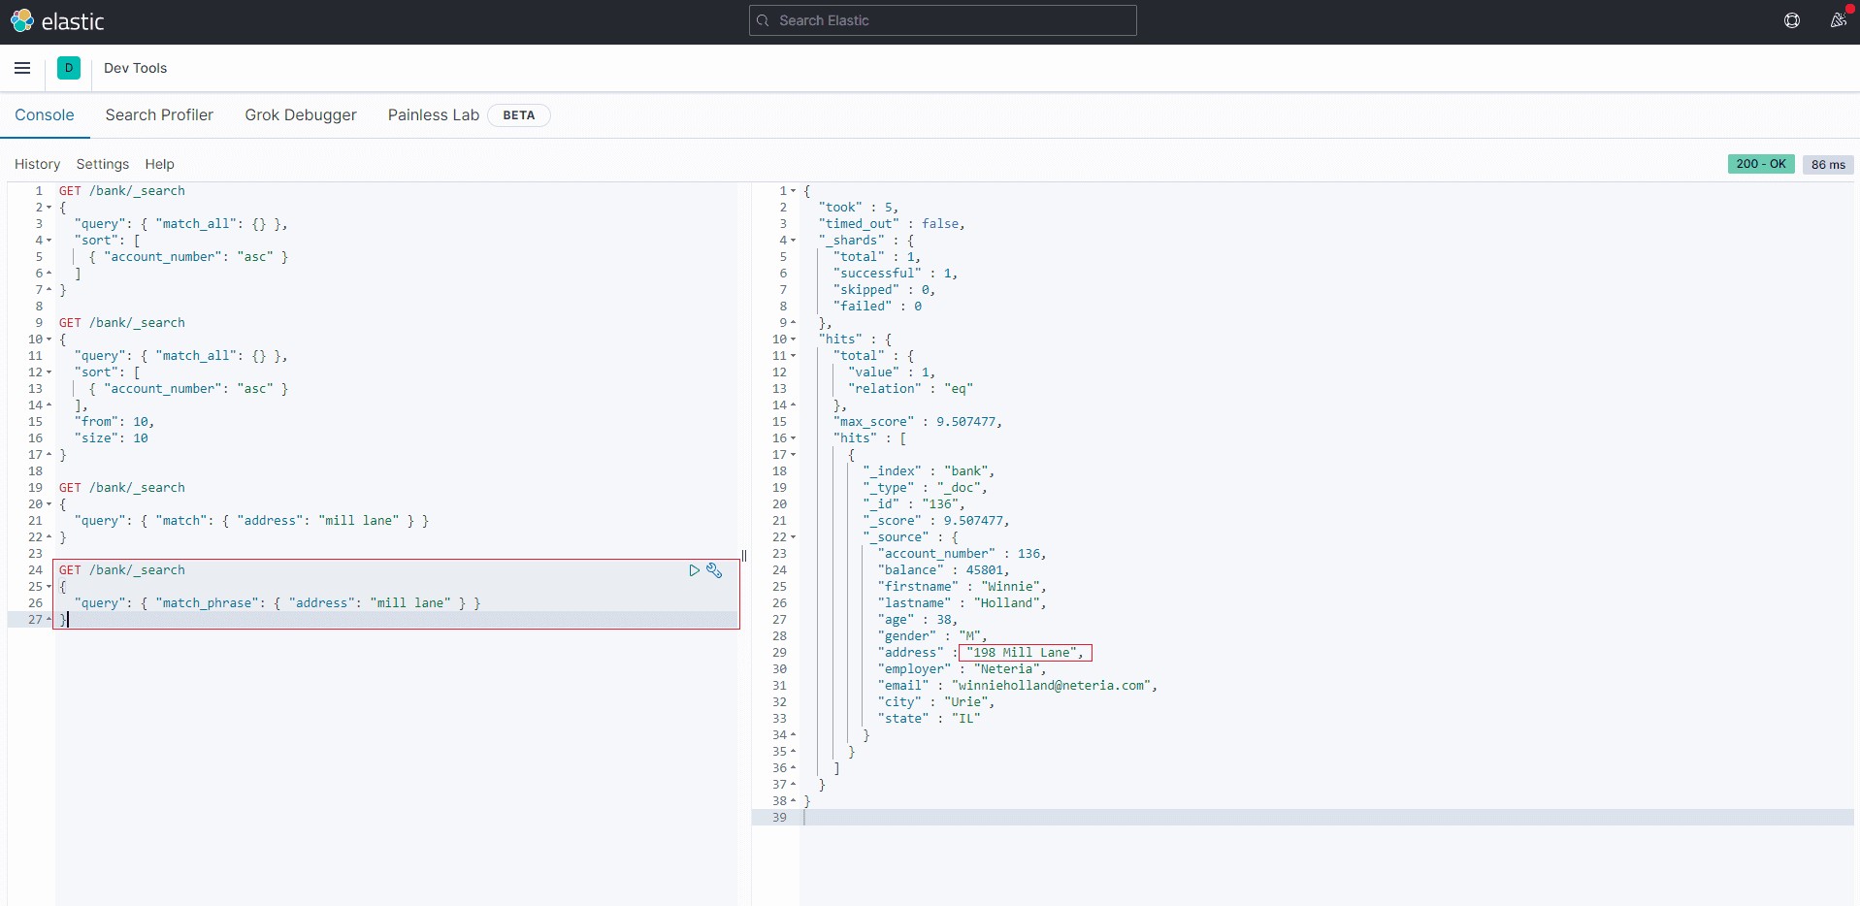This screenshot has width=1860, height=906.
Task: Collapse the request body fold at line 2
Action: click(49, 208)
